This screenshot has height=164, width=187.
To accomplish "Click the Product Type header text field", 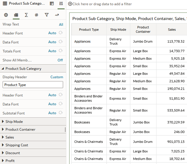I will pos(33,85).
